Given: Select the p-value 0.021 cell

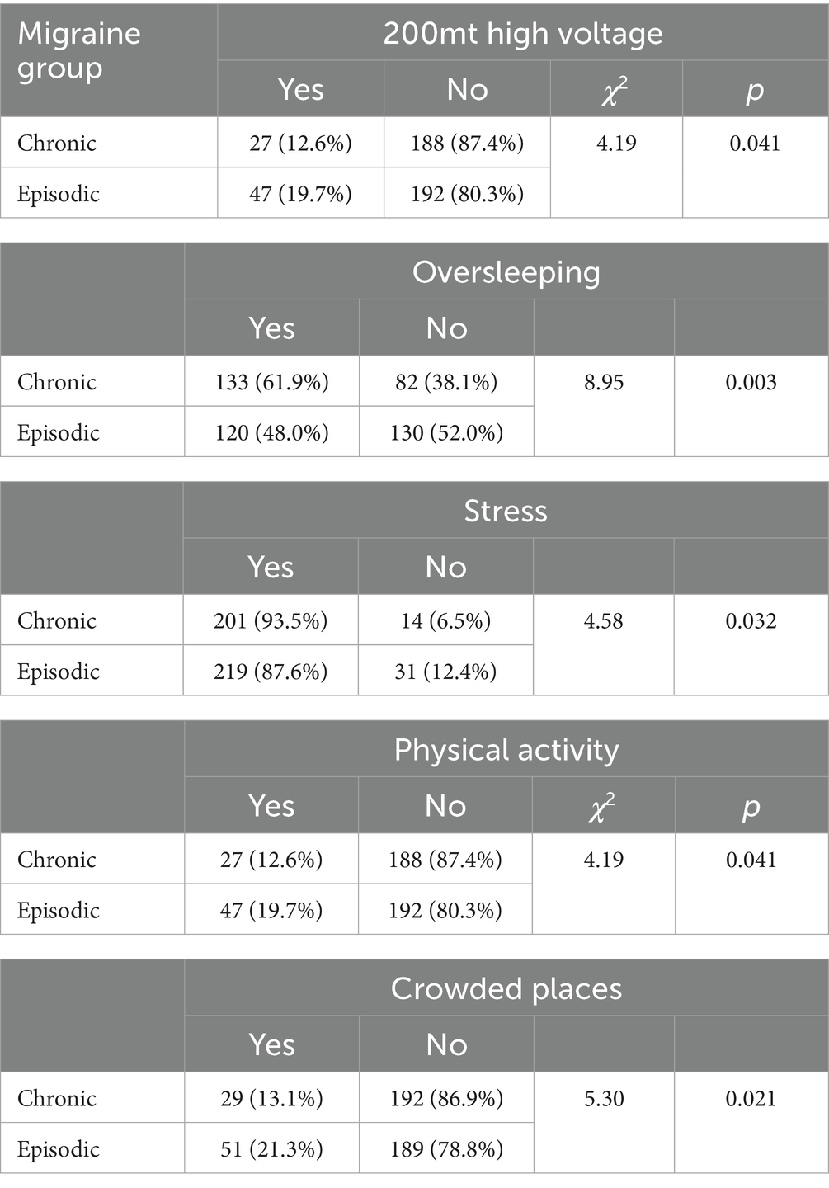Looking at the screenshot, I should coord(751,1098).
